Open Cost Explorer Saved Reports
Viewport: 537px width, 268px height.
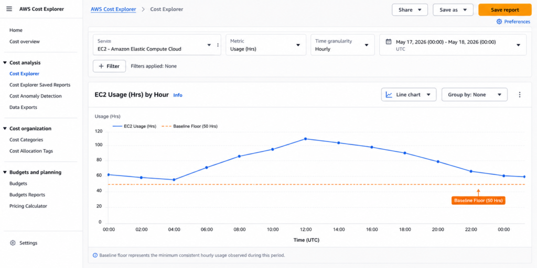click(x=40, y=85)
